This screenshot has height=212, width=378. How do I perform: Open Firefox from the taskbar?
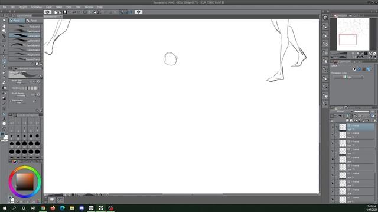(x=53, y=208)
